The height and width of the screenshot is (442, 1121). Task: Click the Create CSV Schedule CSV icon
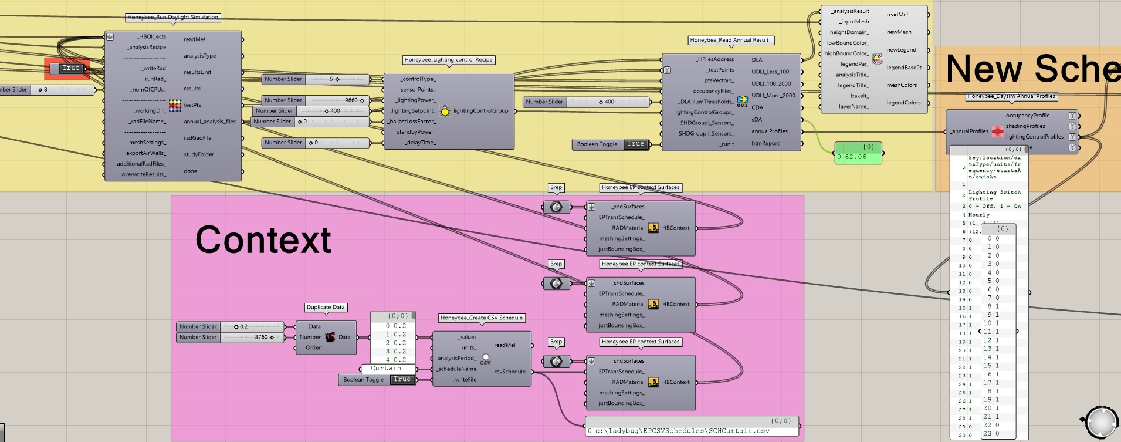coord(485,359)
